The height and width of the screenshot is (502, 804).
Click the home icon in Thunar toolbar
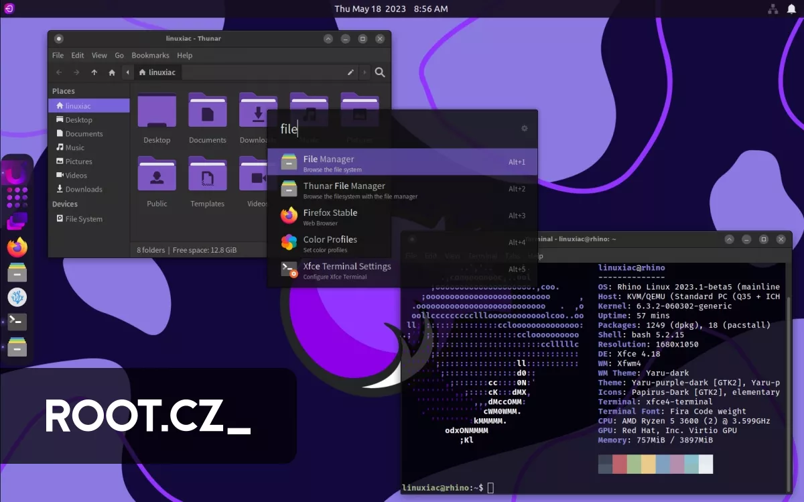pos(111,72)
